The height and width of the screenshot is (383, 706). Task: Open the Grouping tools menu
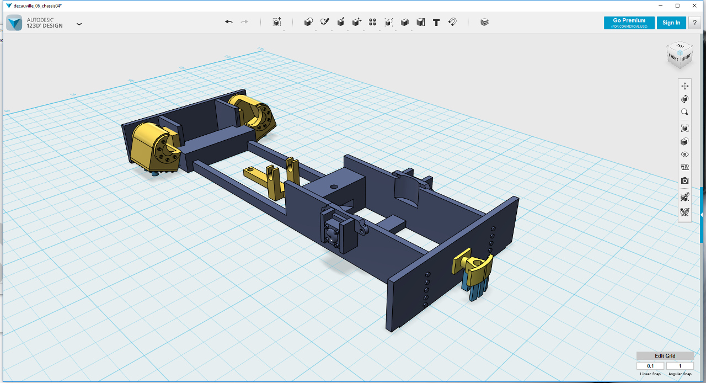[389, 22]
